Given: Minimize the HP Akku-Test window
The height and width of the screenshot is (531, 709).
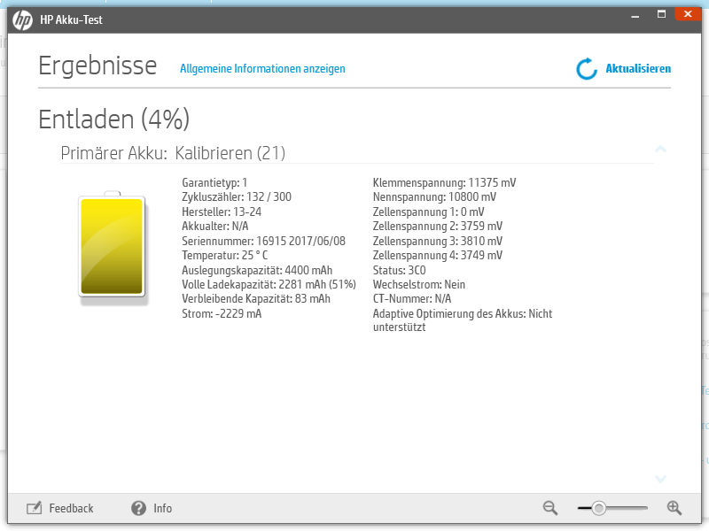Looking at the screenshot, I should [635, 15].
